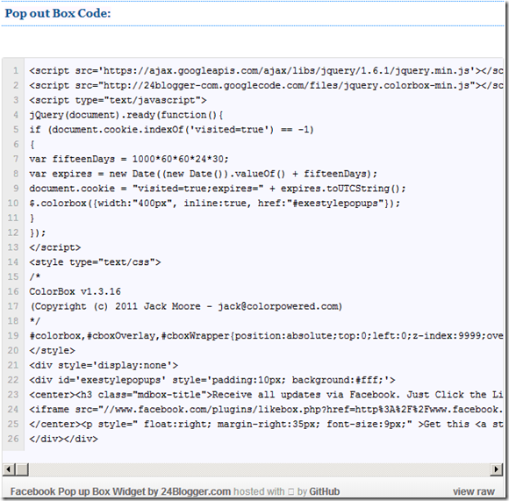Click the '</script>' closing tag line
509x501 pixels.
[55, 247]
